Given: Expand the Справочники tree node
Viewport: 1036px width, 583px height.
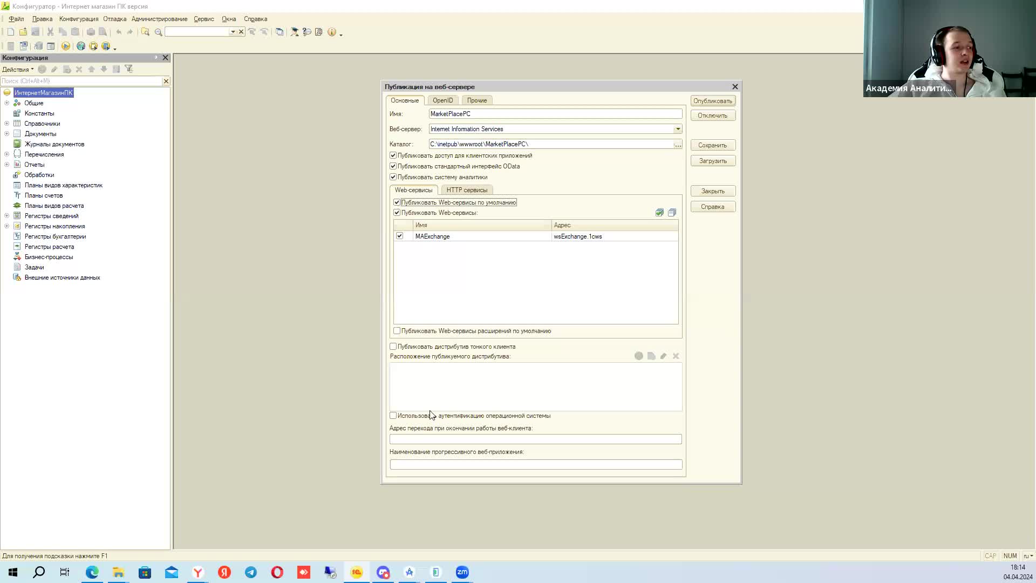Looking at the screenshot, I should pos(6,124).
